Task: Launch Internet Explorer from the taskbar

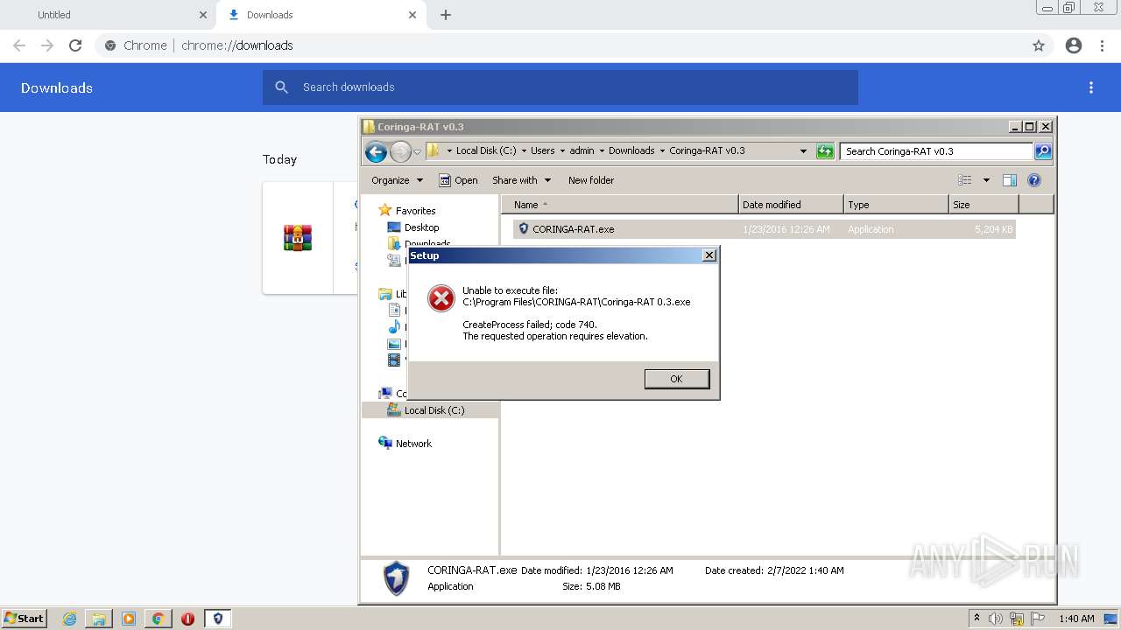Action: pyautogui.click(x=70, y=619)
